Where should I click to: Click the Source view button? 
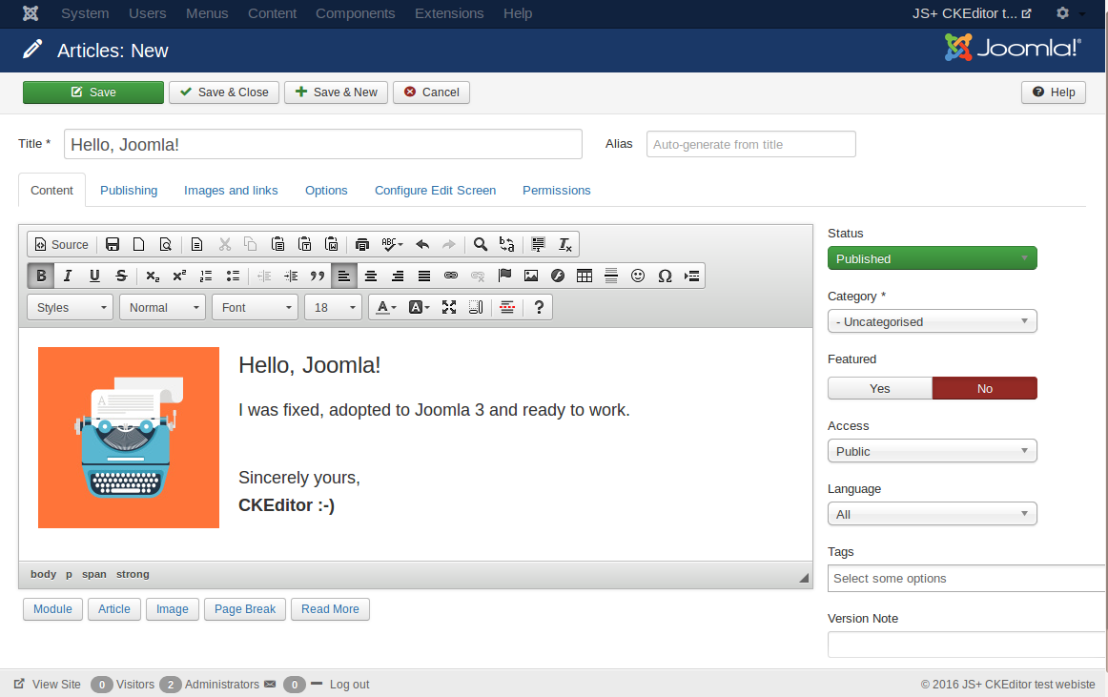coord(62,245)
